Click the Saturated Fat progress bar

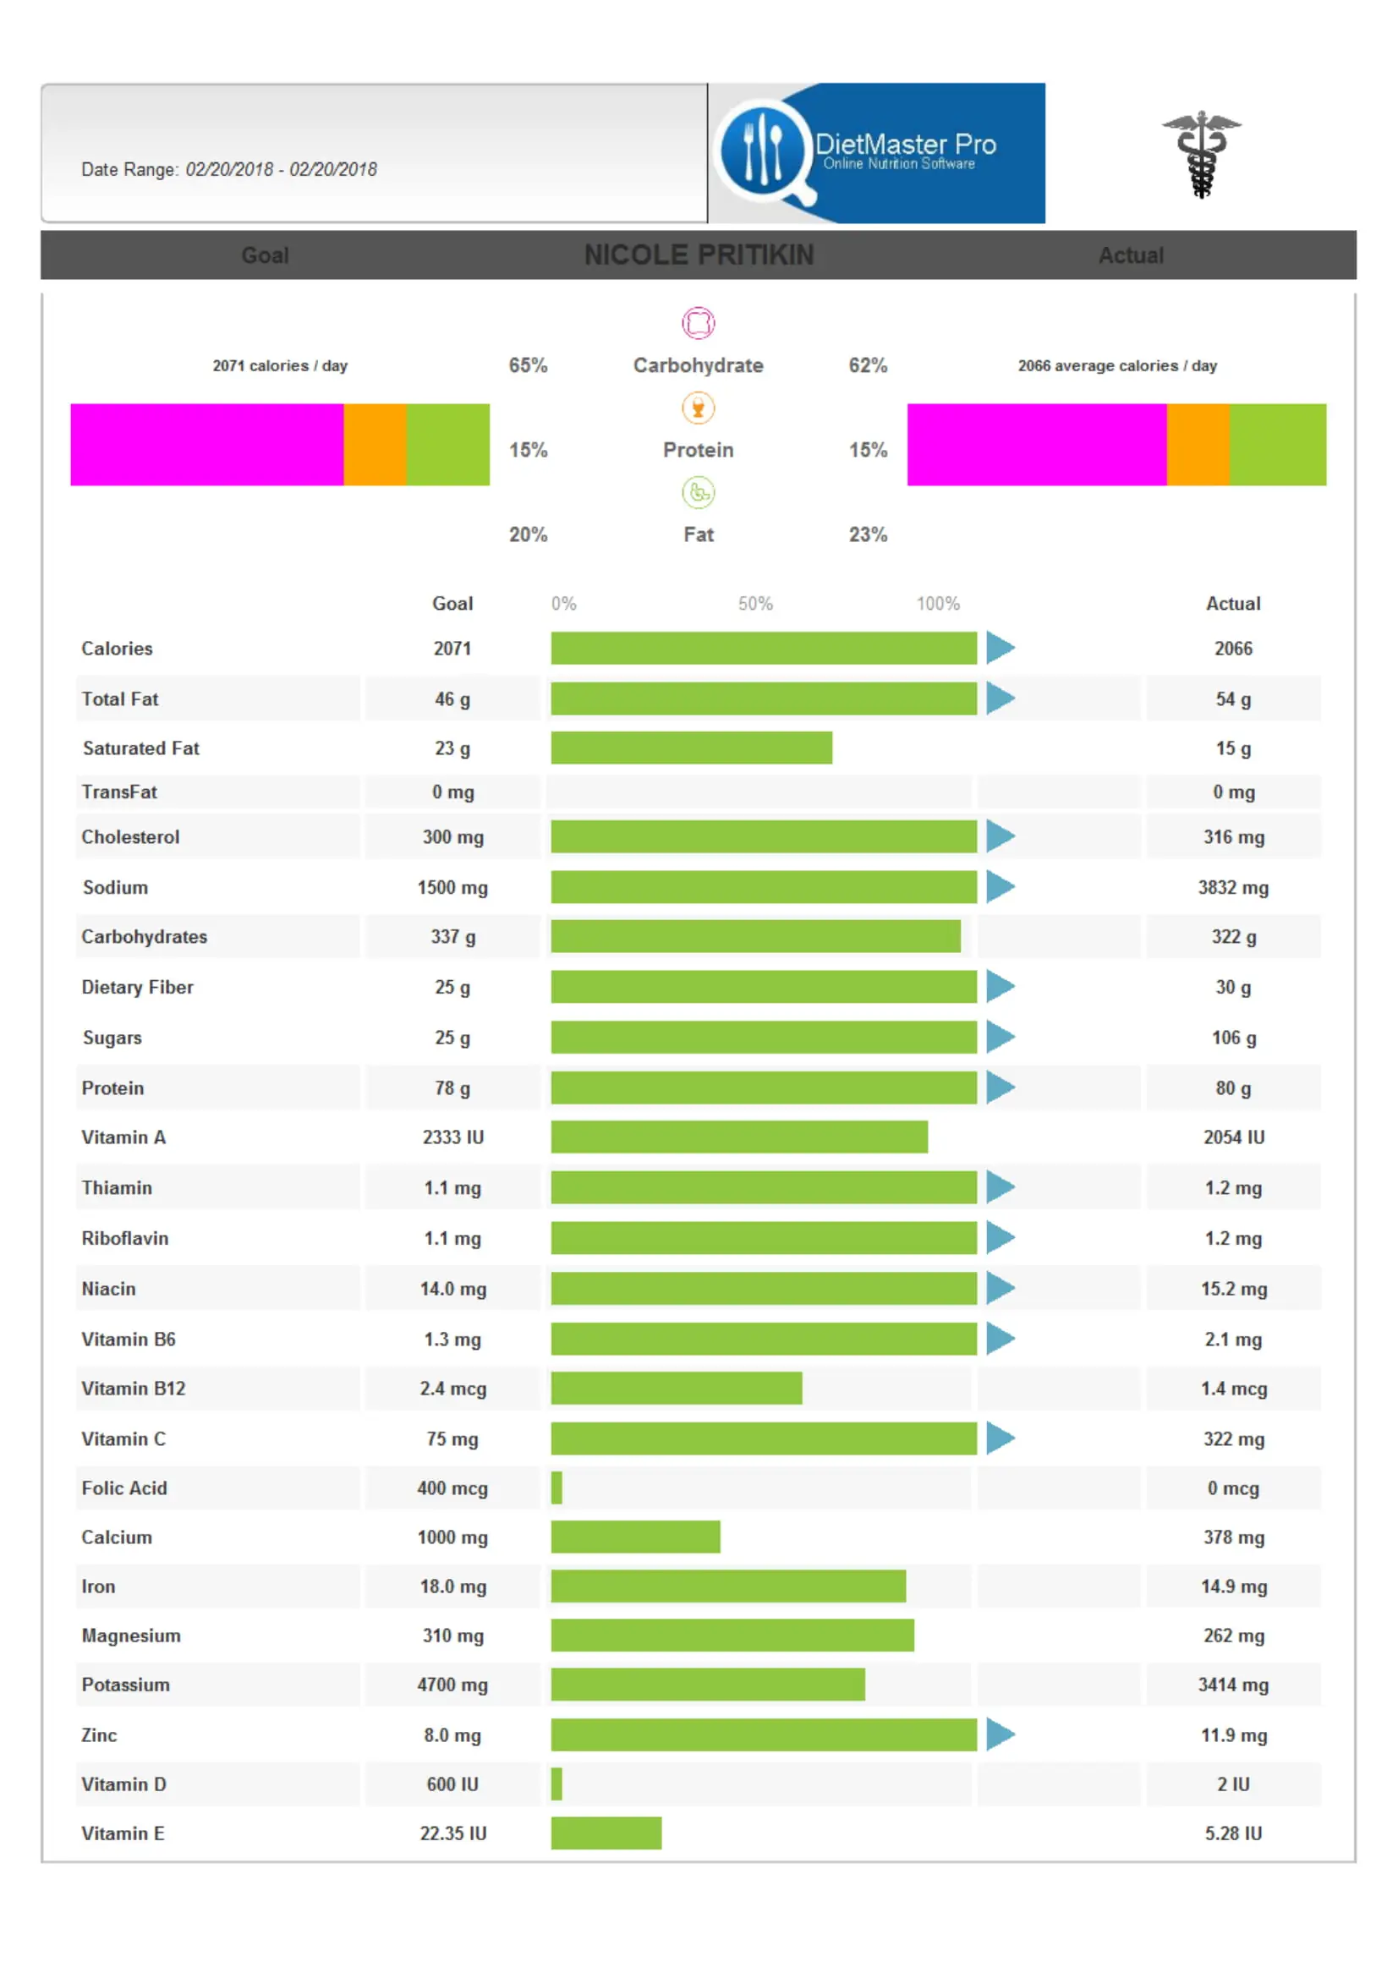tap(691, 748)
